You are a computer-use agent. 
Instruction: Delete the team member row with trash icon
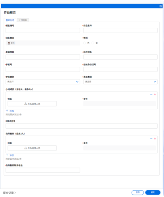155,95
